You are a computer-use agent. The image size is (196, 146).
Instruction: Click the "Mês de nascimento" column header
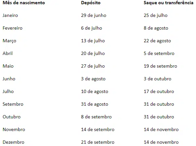[23, 3]
